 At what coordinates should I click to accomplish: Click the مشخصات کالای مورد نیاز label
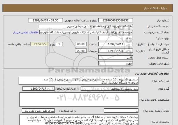coord(155,100)
